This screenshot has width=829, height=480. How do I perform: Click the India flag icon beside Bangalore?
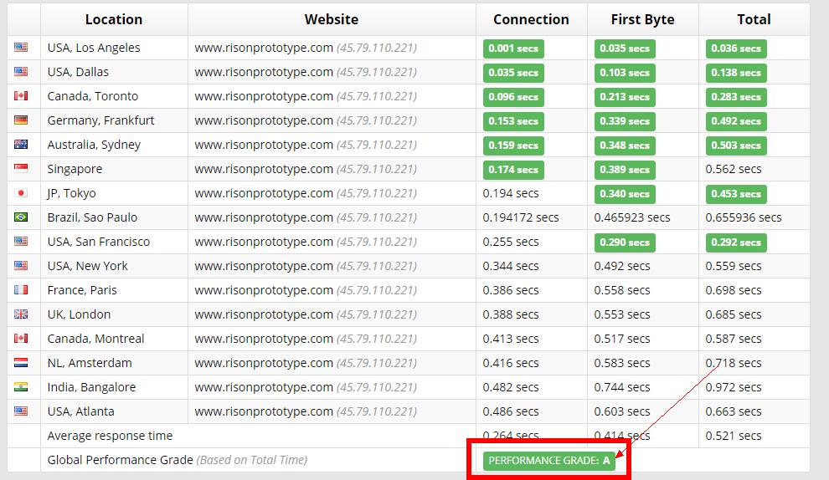(21, 387)
